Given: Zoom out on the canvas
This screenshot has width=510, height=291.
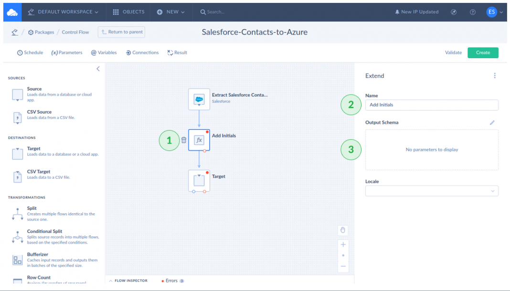Looking at the screenshot, I should pyautogui.click(x=343, y=266).
